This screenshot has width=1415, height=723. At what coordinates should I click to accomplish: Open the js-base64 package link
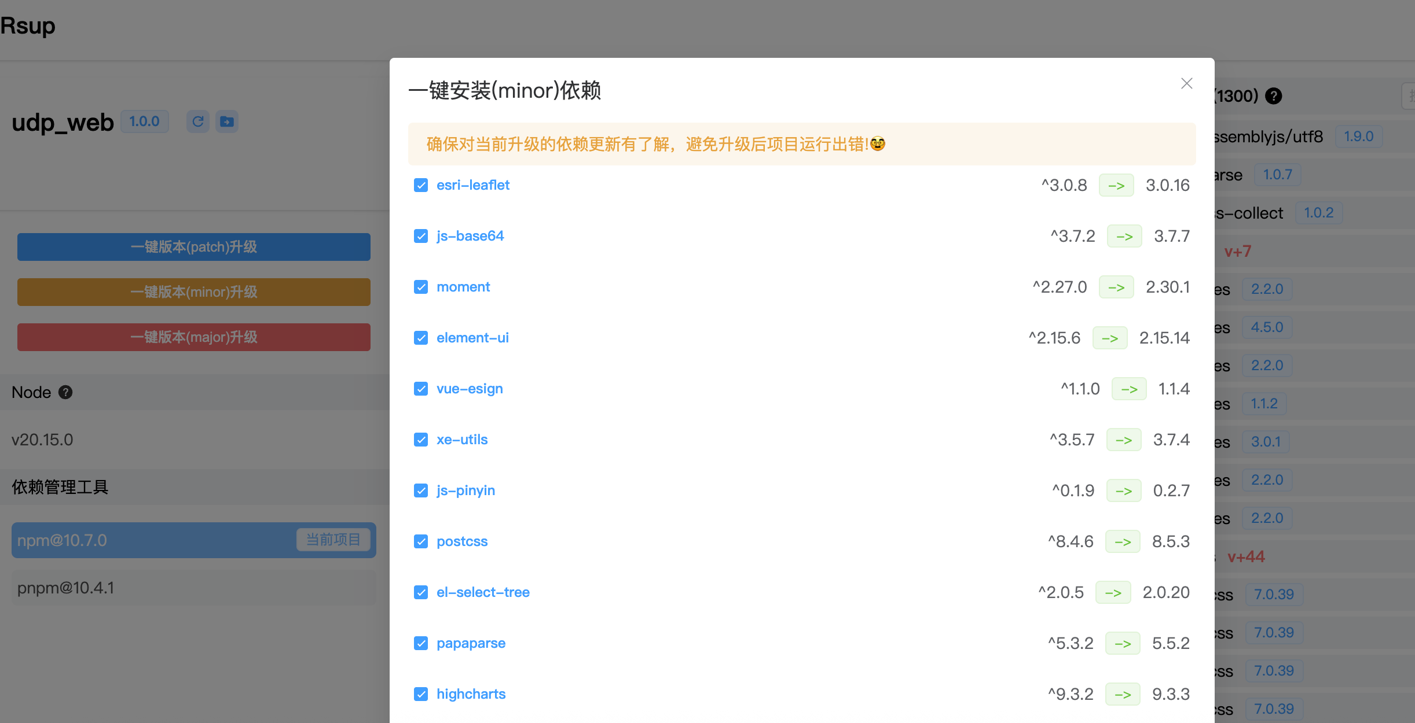(x=470, y=236)
